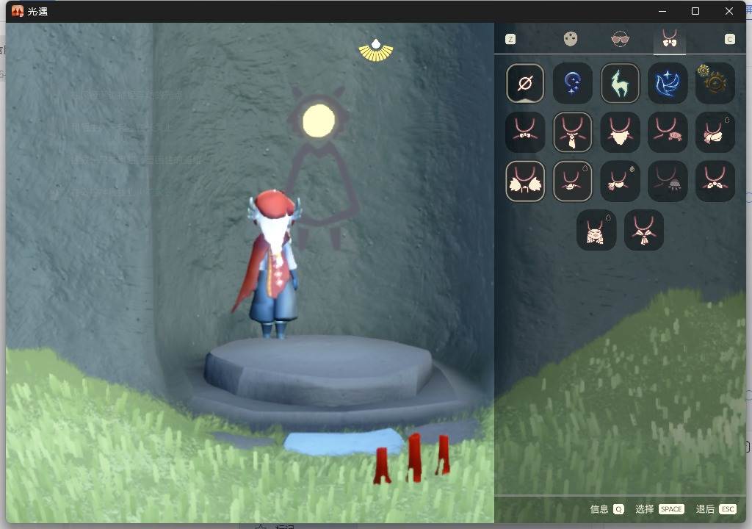Equip the long necktie necklace
752x529 pixels.
(x=573, y=132)
